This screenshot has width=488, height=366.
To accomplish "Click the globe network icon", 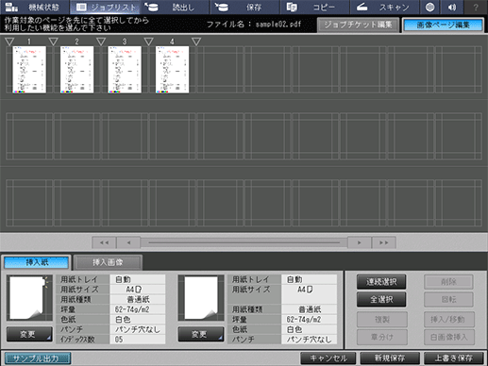I will 429,7.
